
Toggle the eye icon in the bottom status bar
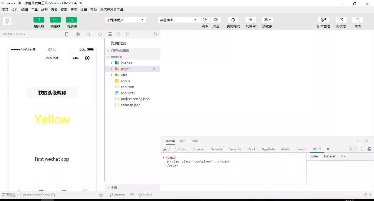click(x=100, y=195)
